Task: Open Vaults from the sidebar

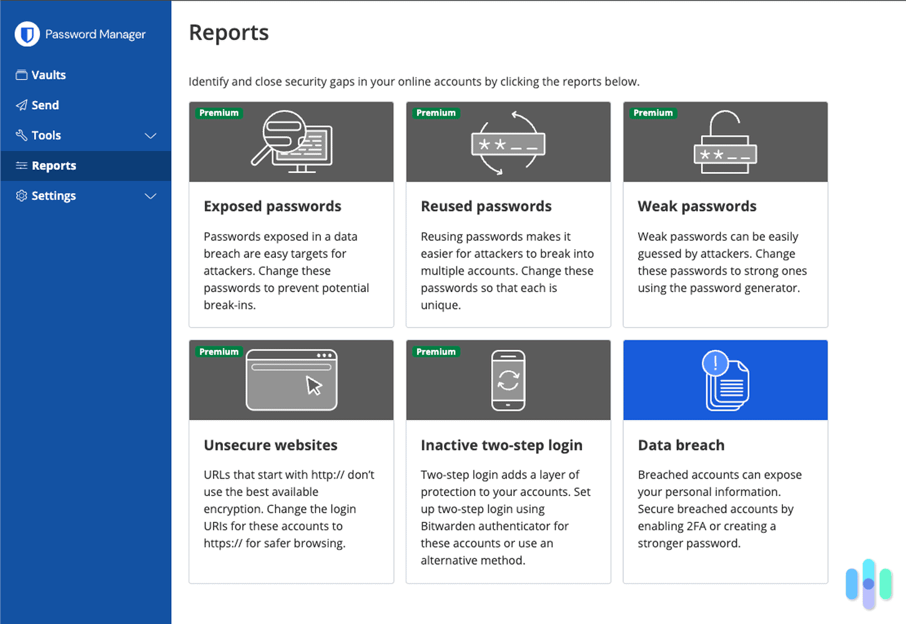Action: [x=49, y=75]
